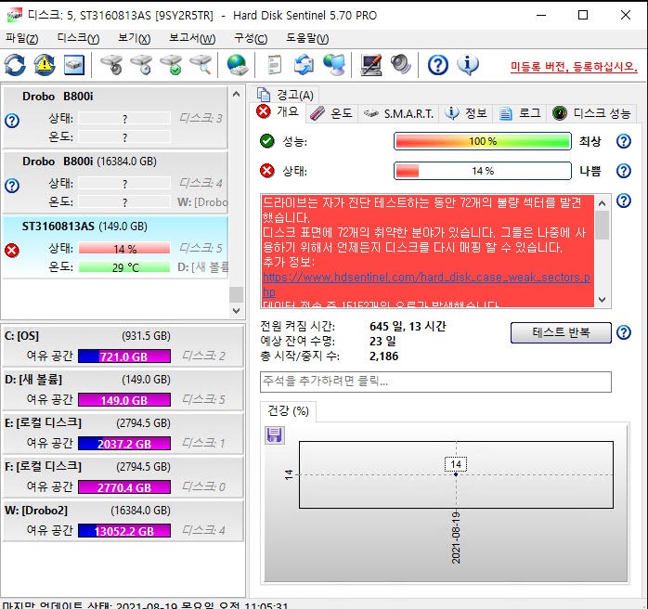Screen dimensions: 648x609
Task: Open the 로그 log tab
Action: point(520,113)
